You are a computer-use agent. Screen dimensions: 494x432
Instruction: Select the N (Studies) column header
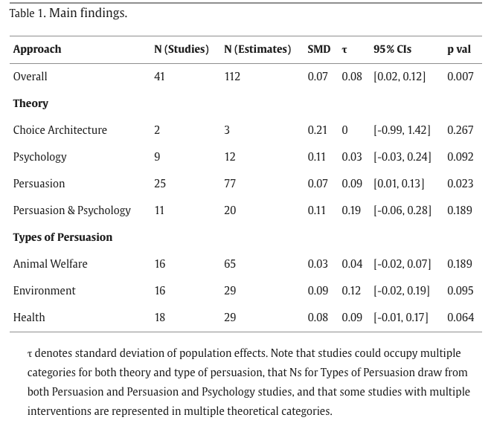tap(181, 50)
